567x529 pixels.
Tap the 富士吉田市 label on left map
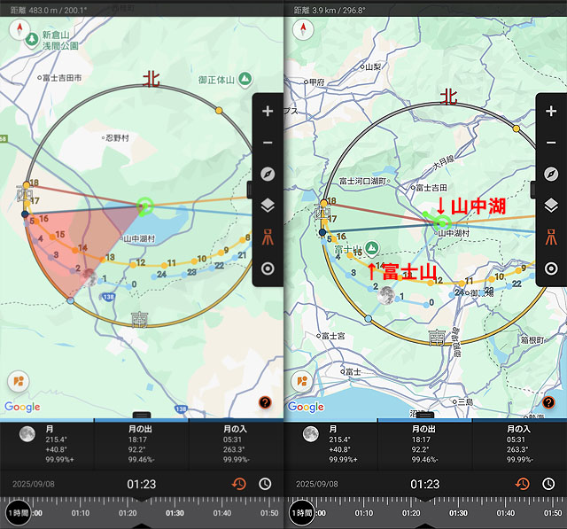click(60, 78)
